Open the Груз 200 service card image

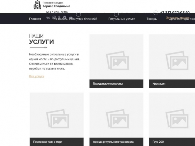click(x=172, y=115)
